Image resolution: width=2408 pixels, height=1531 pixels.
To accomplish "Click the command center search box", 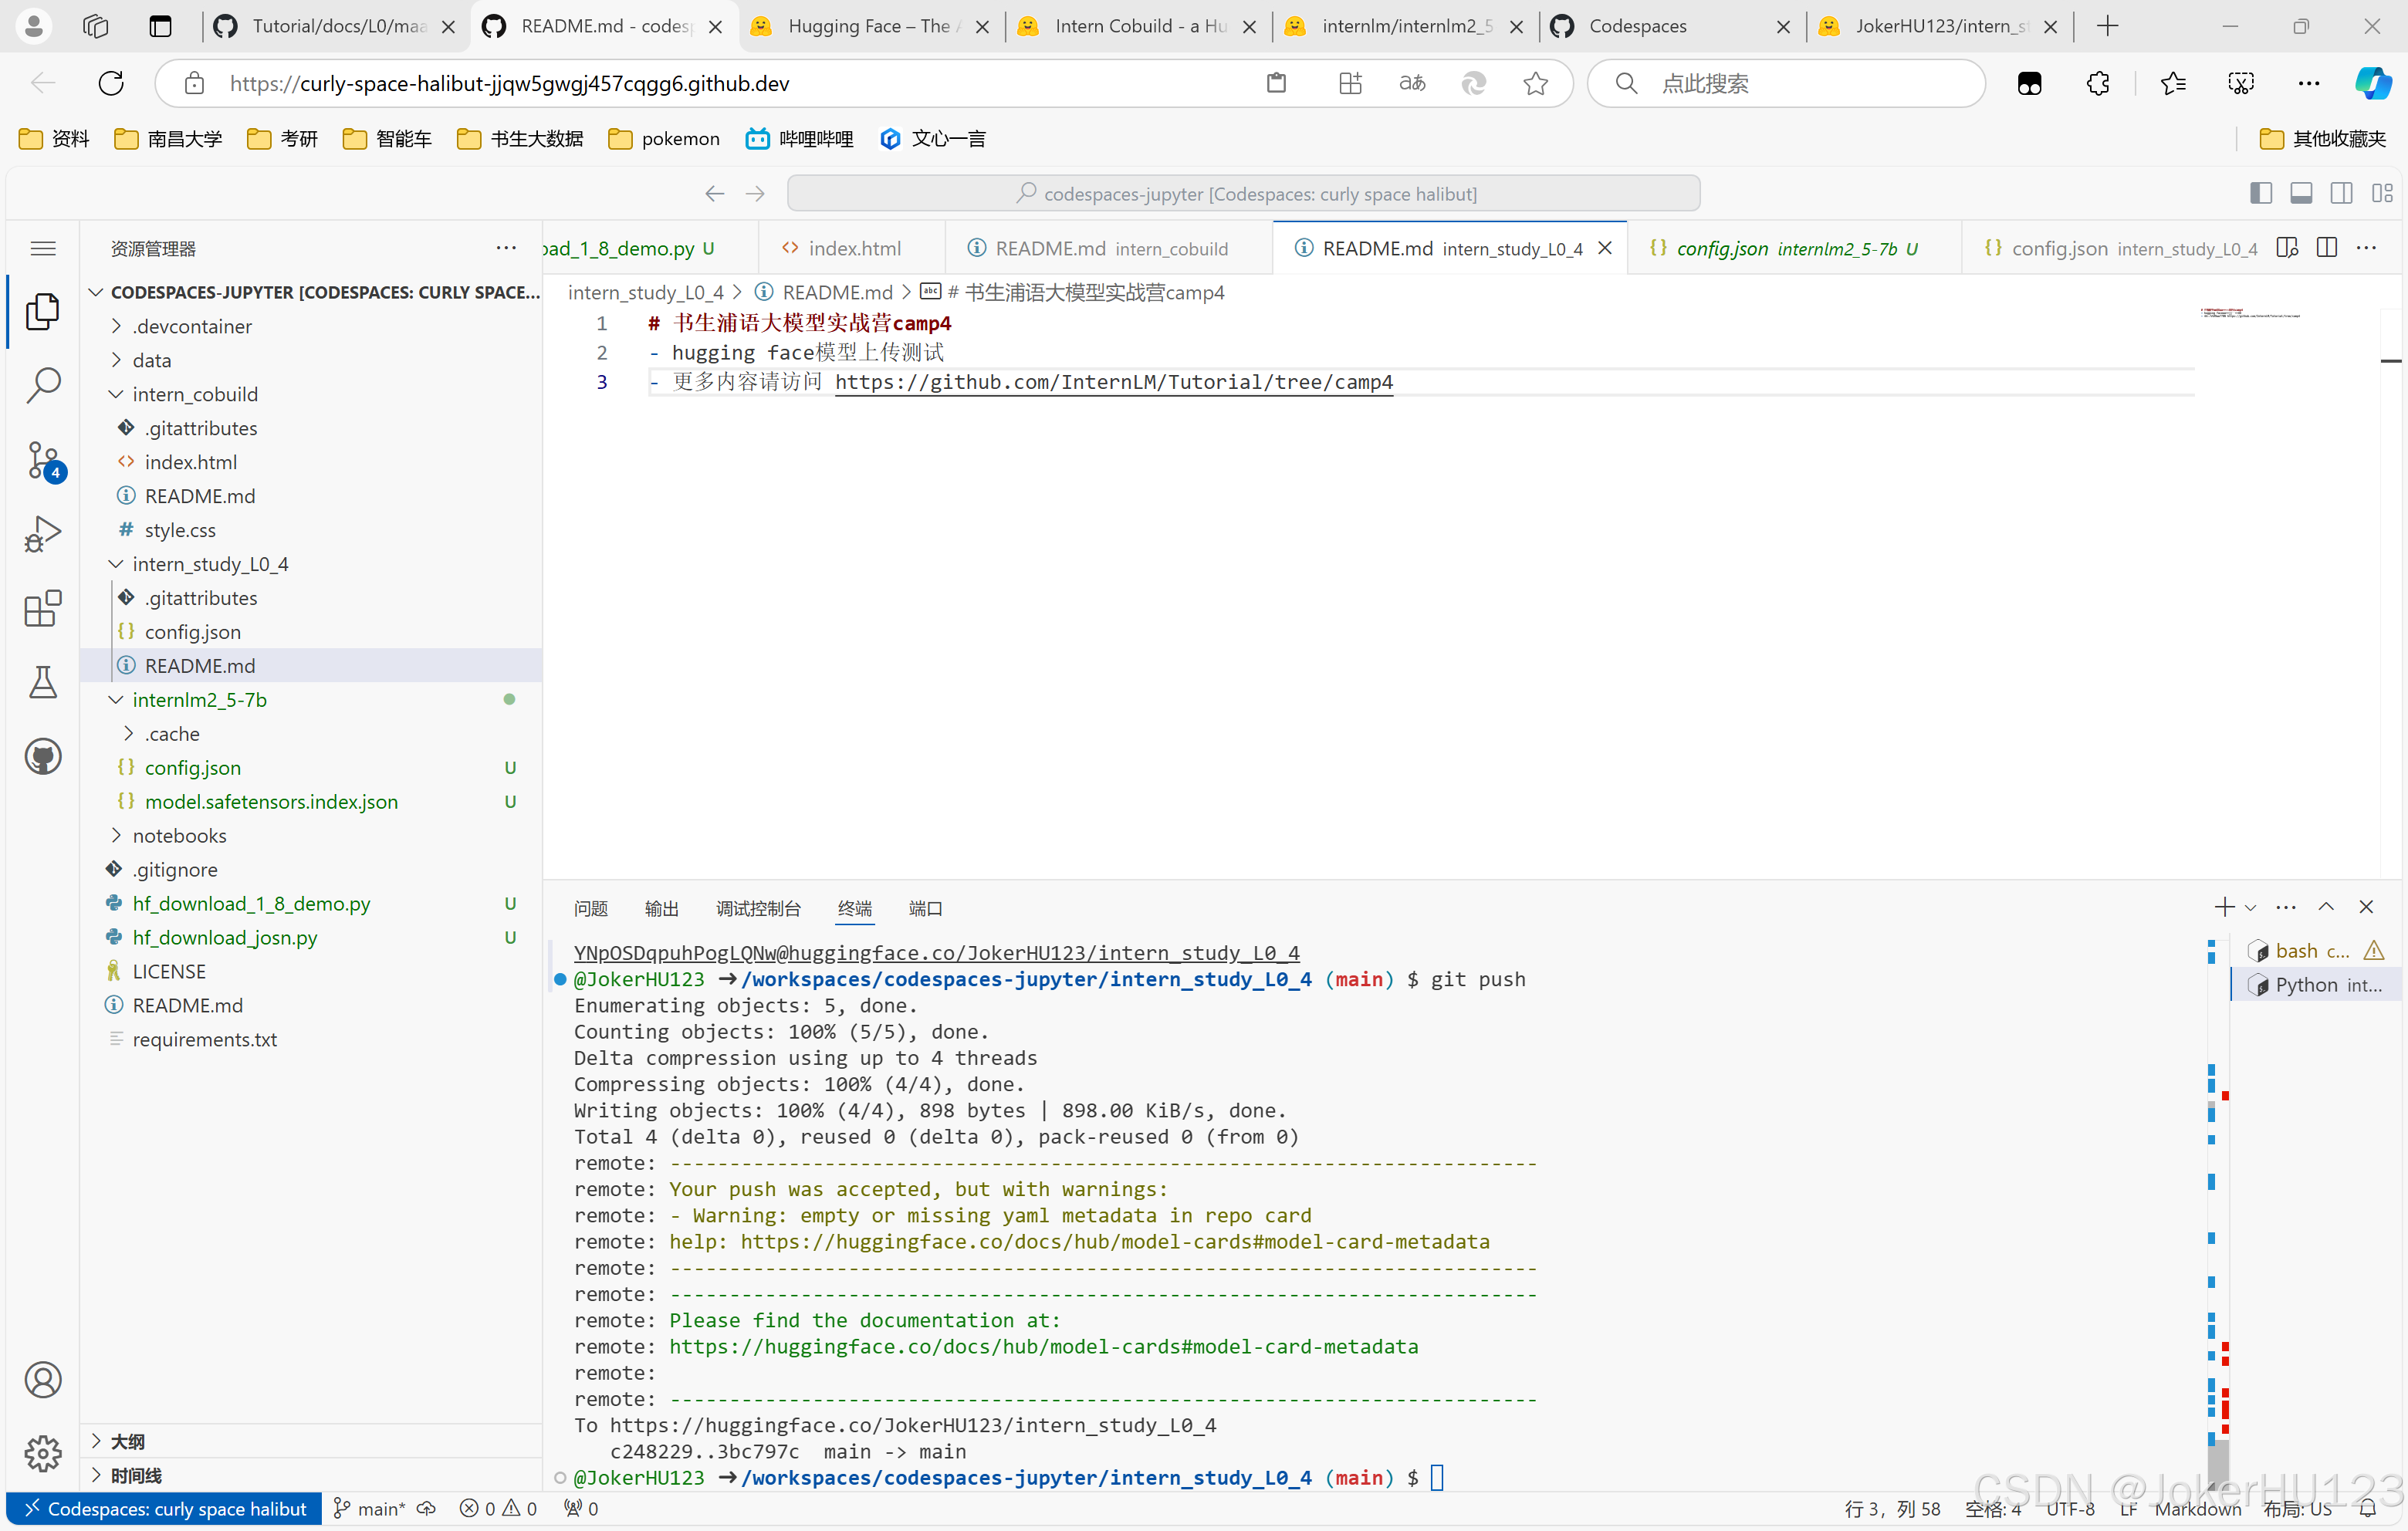I will [x=1243, y=193].
